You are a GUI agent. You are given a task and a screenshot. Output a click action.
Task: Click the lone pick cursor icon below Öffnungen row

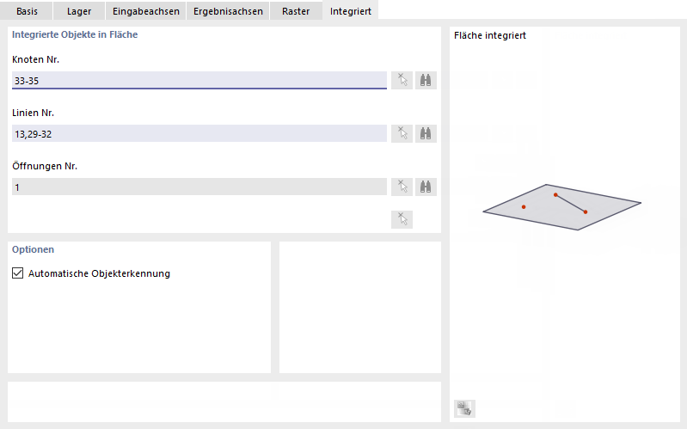(x=402, y=218)
